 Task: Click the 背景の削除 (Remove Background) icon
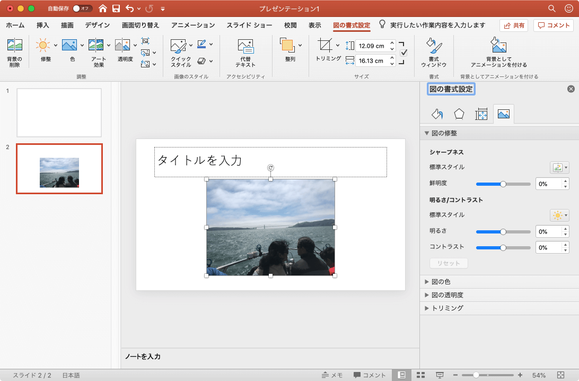[14, 46]
